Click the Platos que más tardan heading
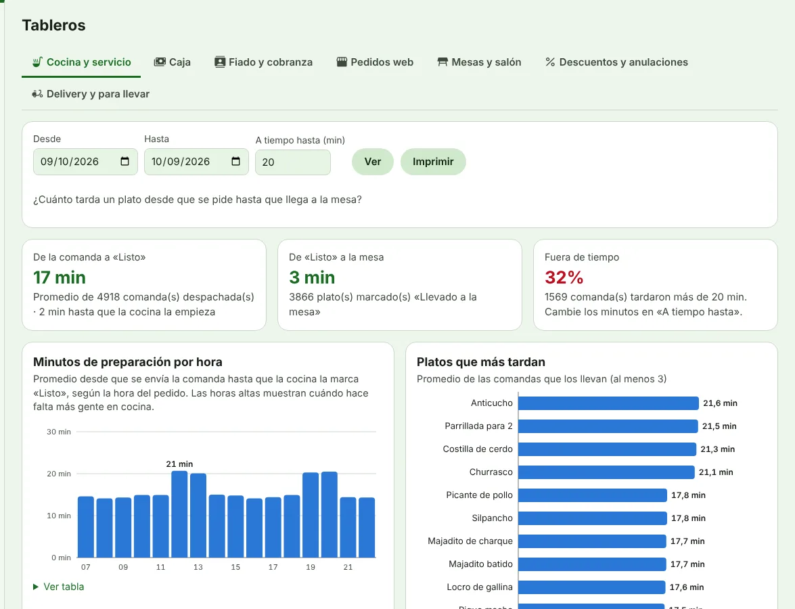The image size is (795, 609). click(x=481, y=362)
